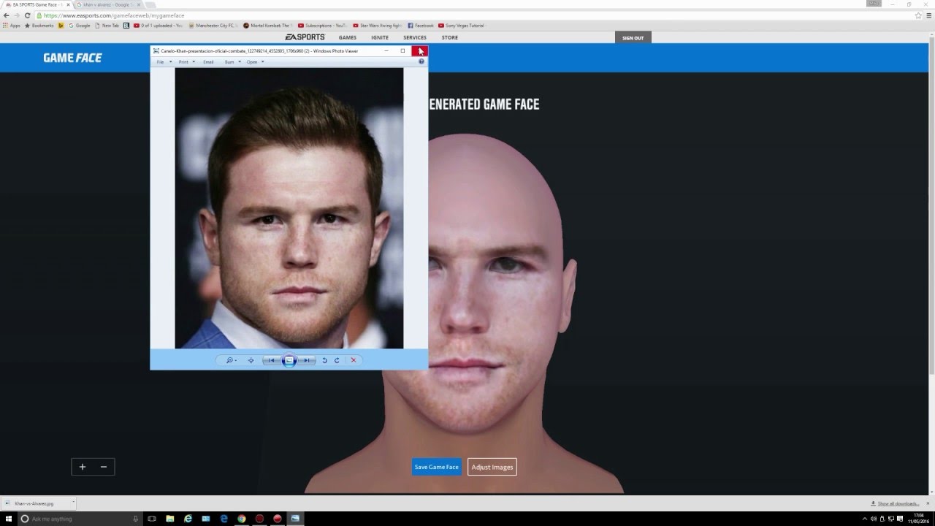Click the SIGN OUT button
Image resolution: width=935 pixels, height=526 pixels.
coord(632,37)
